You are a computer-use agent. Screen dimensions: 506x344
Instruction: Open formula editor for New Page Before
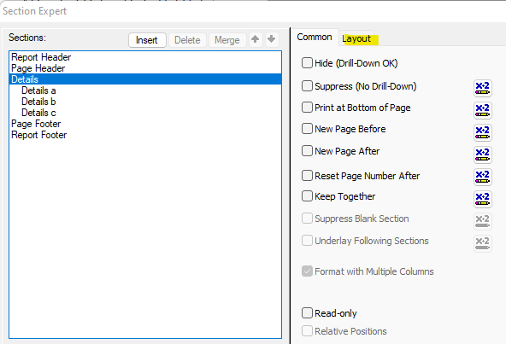(x=482, y=132)
